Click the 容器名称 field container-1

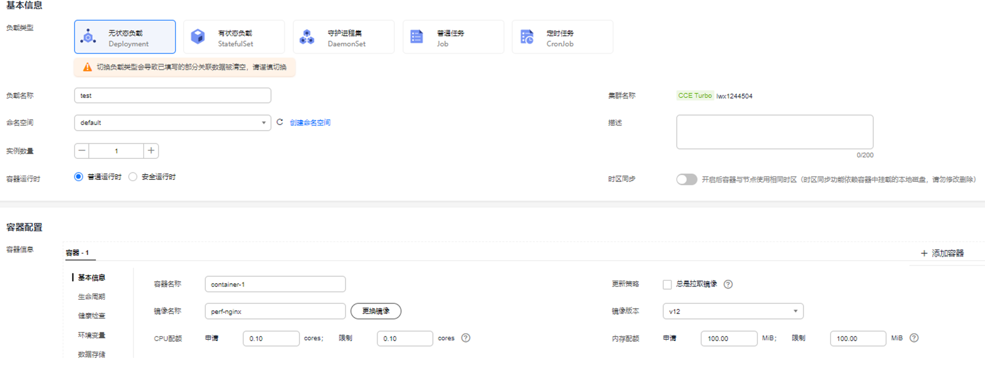click(275, 284)
